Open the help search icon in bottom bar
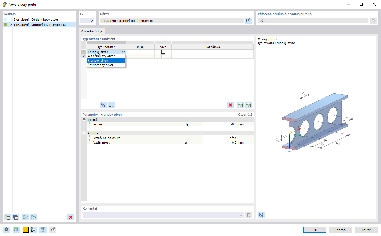381x236 pixels. pos(6,230)
